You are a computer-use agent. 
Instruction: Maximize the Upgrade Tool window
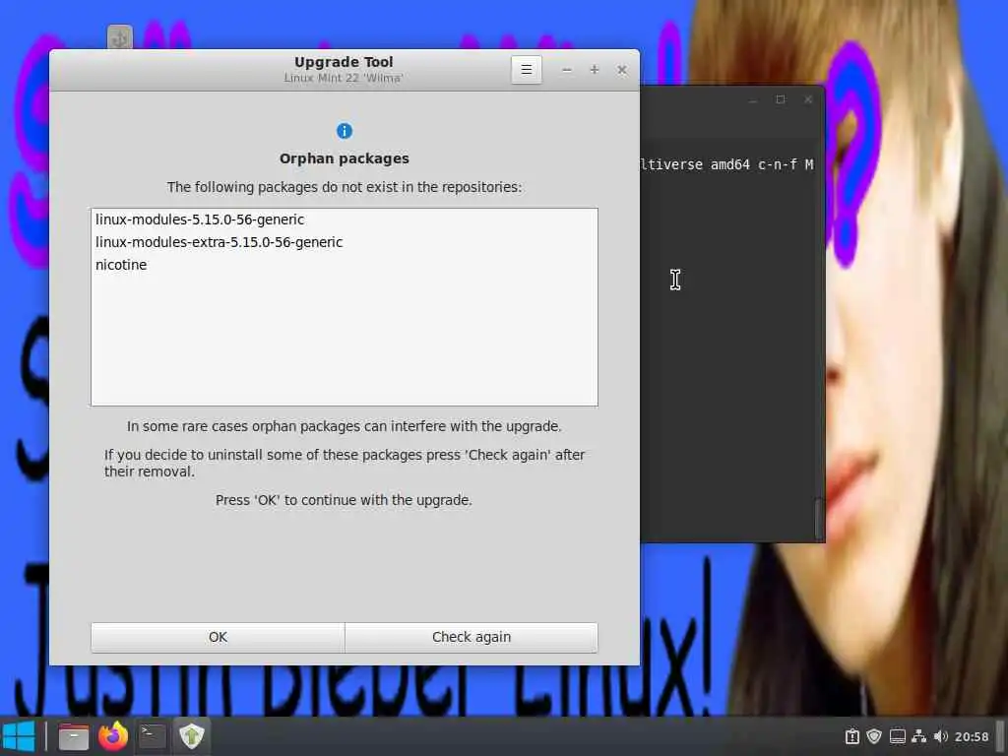coord(594,70)
